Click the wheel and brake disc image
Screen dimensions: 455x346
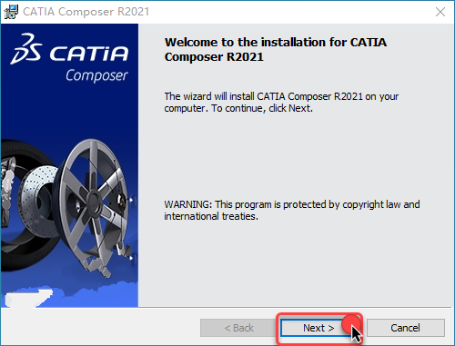tap(66, 209)
